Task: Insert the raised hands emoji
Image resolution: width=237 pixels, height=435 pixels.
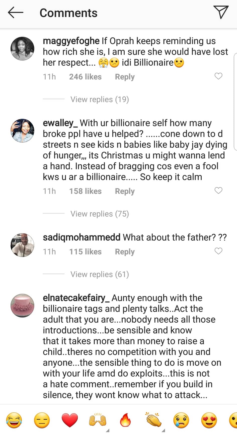Action: [x=98, y=420]
